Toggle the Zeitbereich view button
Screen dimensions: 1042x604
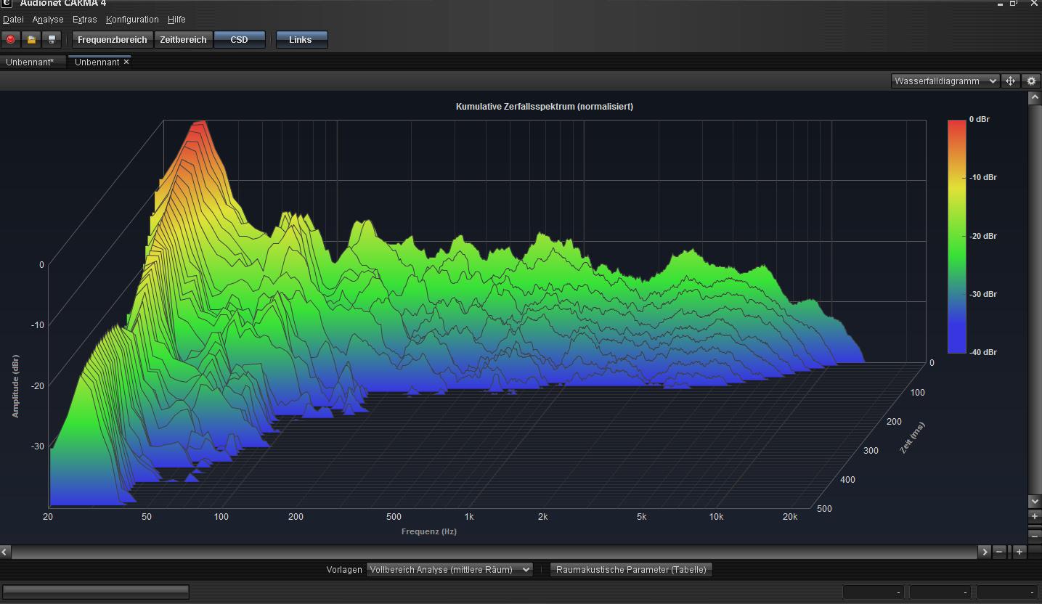pos(183,40)
